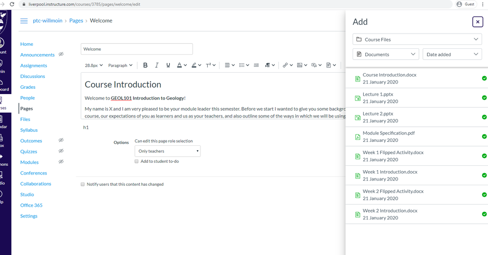
Task: Toggle bold formatting in the editor toolbar
Action: 145,65
